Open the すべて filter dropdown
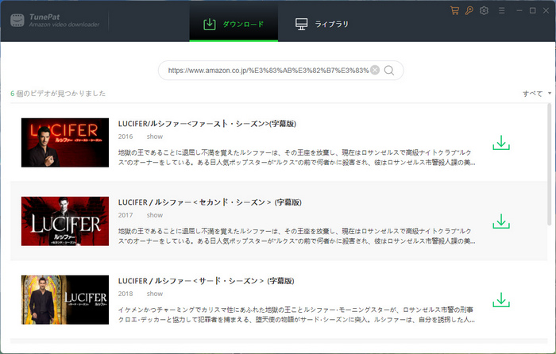The height and width of the screenshot is (354, 556). (536, 94)
